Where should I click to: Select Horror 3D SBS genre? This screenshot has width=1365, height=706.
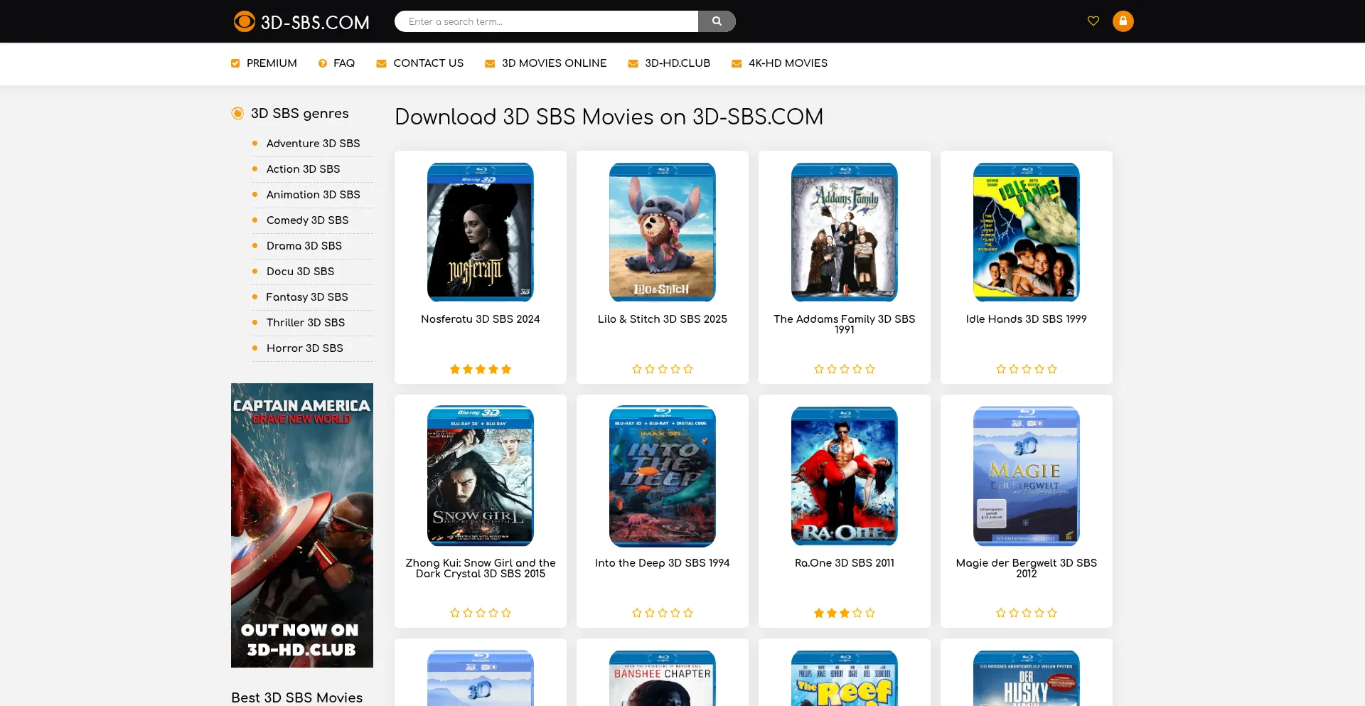[x=304, y=348]
